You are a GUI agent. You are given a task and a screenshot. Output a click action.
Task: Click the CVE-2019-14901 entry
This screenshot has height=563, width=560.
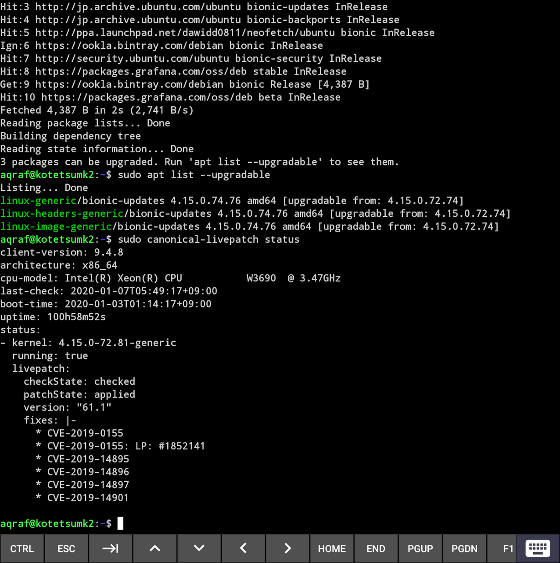point(88,498)
